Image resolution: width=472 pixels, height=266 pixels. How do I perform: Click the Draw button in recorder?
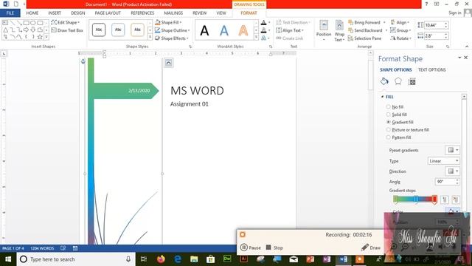pos(371,248)
